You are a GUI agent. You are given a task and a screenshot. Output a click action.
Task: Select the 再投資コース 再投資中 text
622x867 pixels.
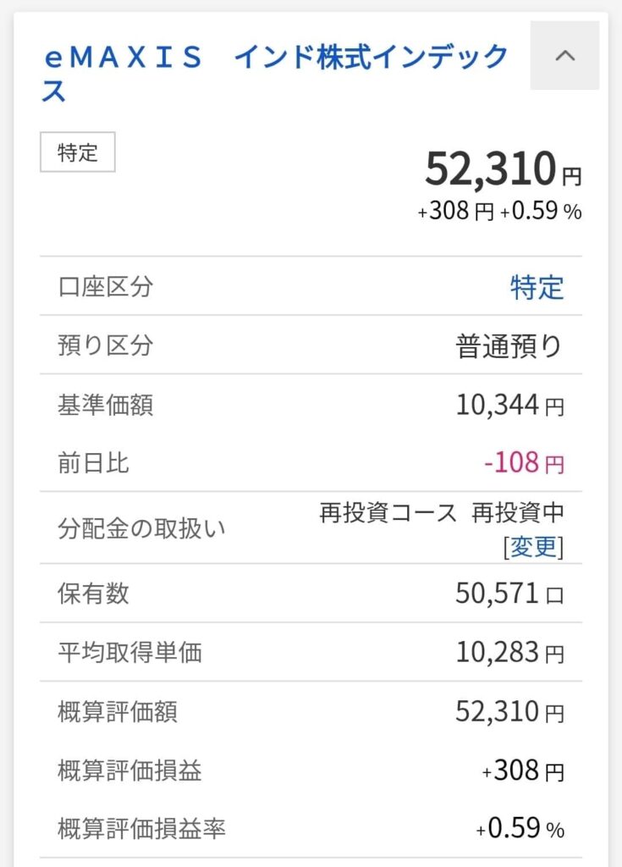click(441, 513)
